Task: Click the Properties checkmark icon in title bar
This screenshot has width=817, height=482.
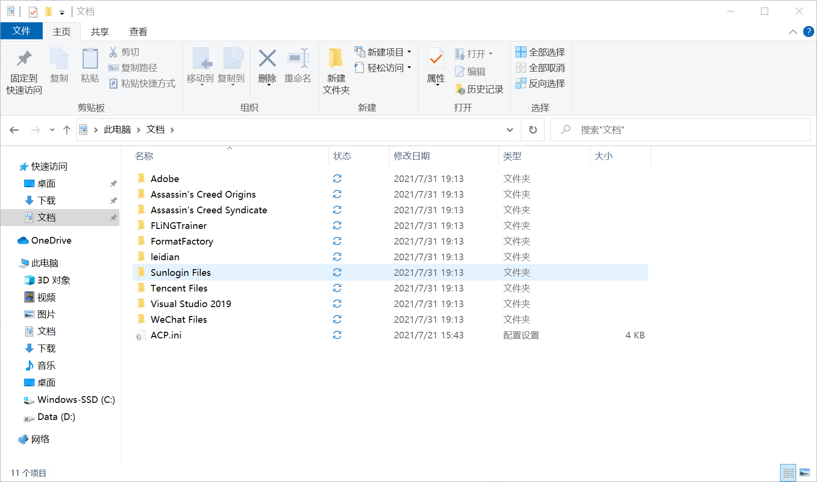Action: point(33,11)
